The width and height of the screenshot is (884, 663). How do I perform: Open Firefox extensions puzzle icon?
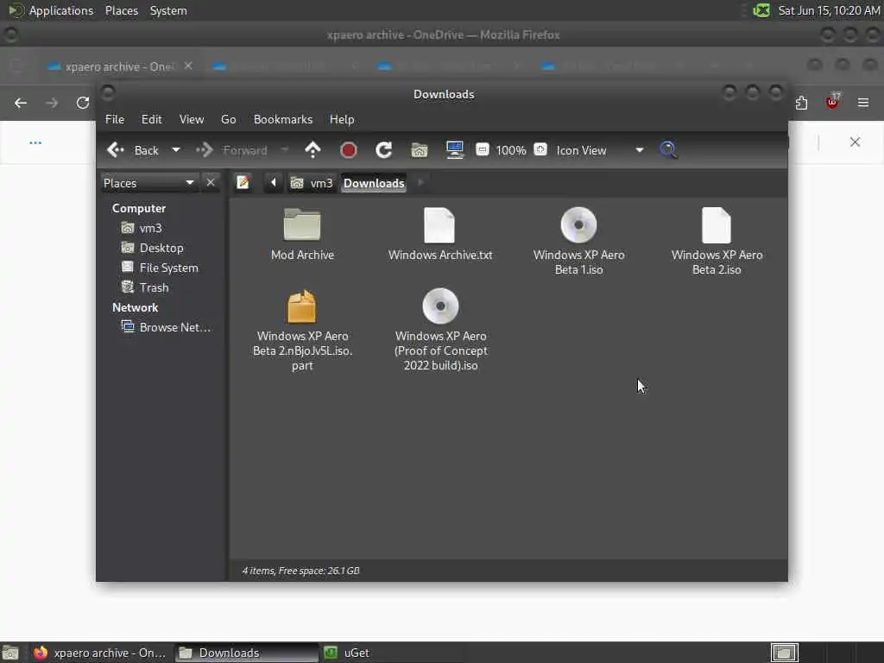pyautogui.click(x=801, y=103)
